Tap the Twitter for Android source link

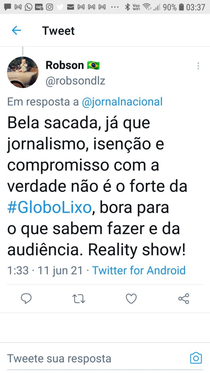pos(139,271)
